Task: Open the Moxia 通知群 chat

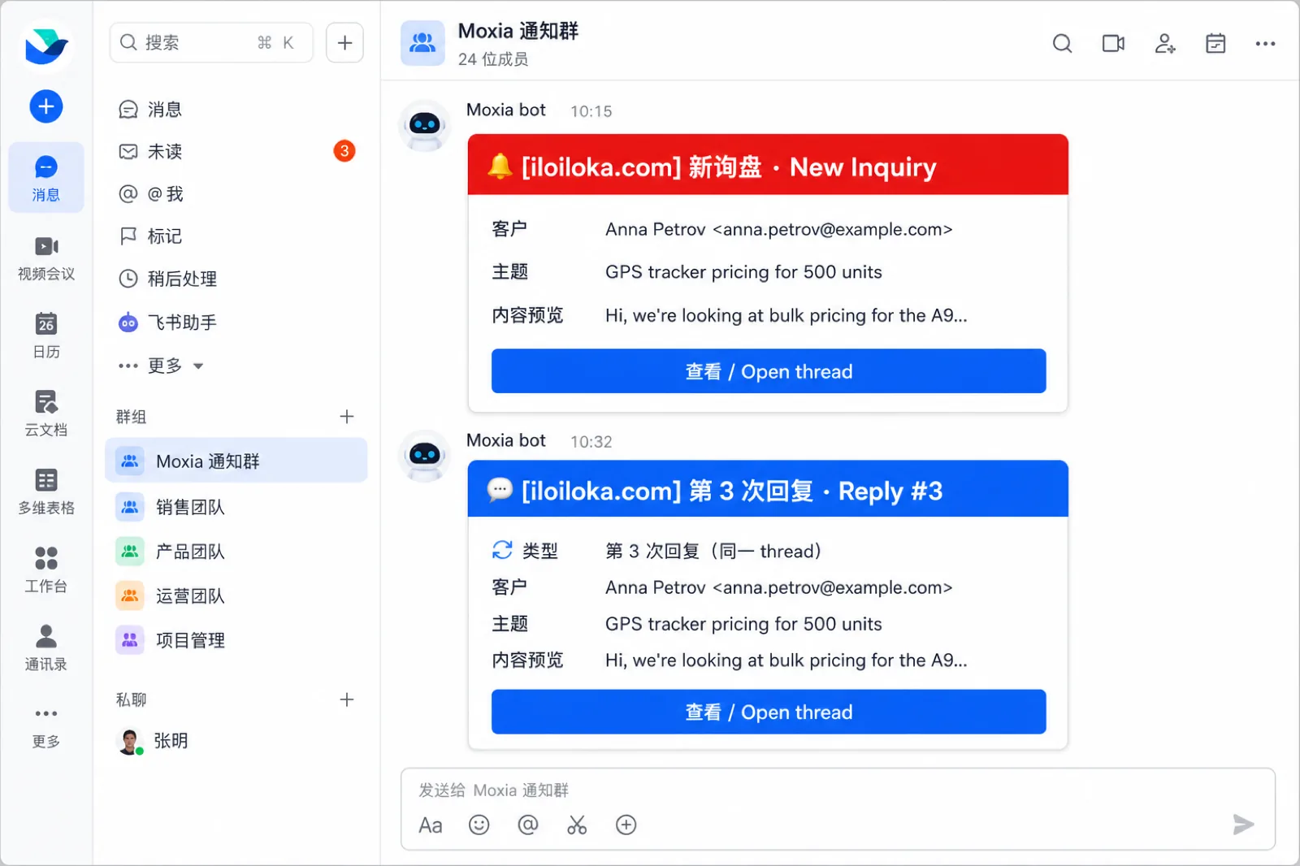Action: (236, 461)
